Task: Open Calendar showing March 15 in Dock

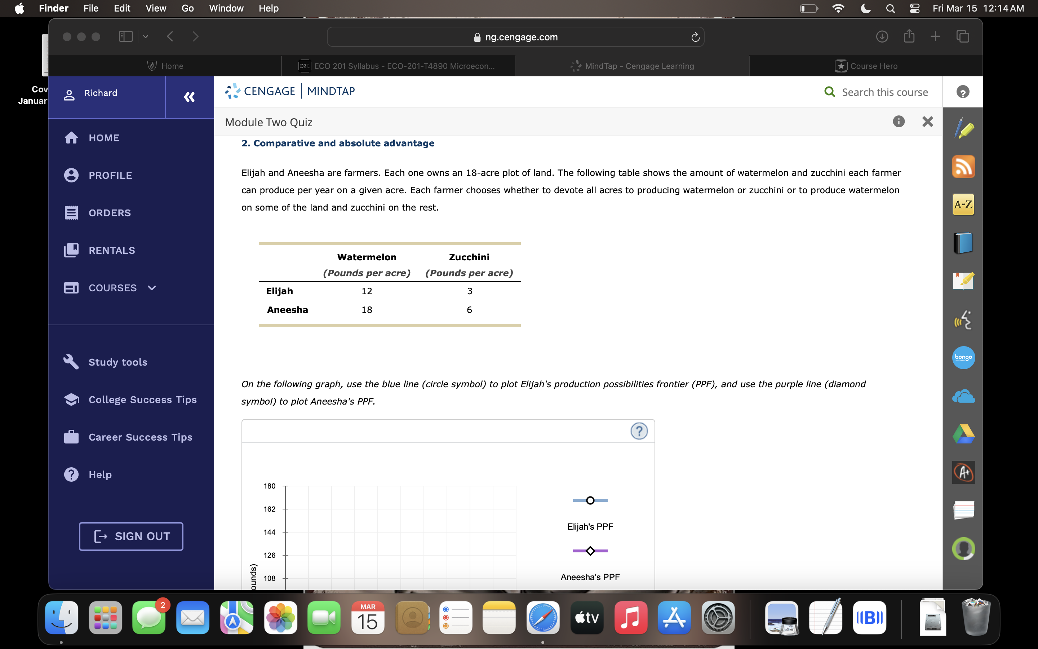Action: point(368,617)
